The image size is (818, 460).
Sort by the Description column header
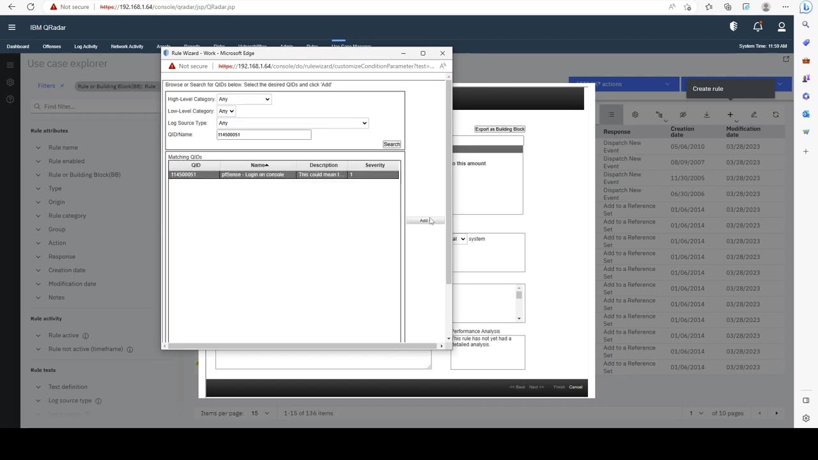pos(323,165)
